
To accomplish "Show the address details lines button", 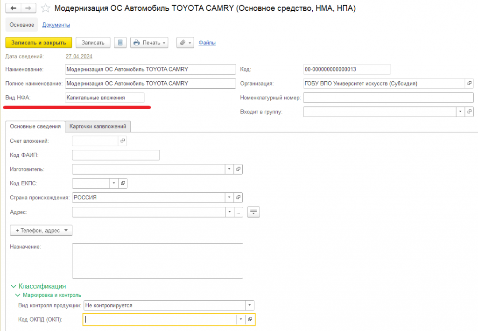I will (x=253, y=212).
